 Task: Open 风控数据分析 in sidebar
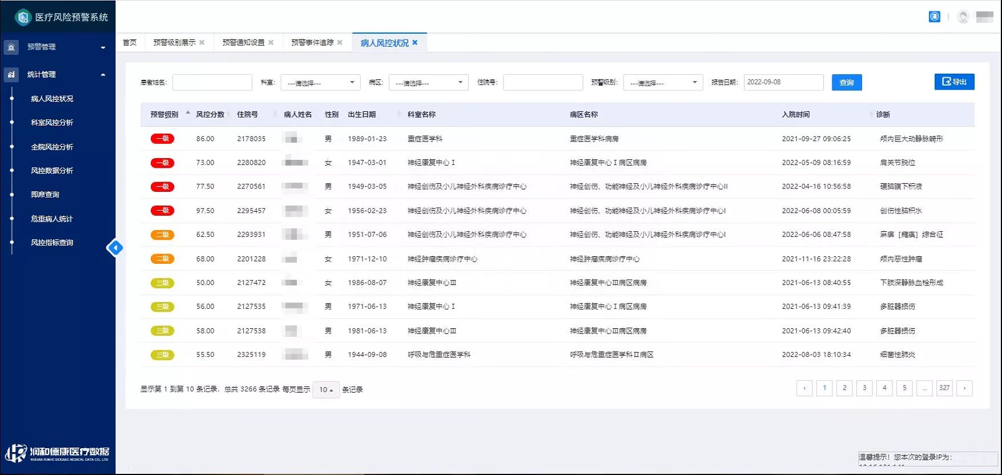52,171
